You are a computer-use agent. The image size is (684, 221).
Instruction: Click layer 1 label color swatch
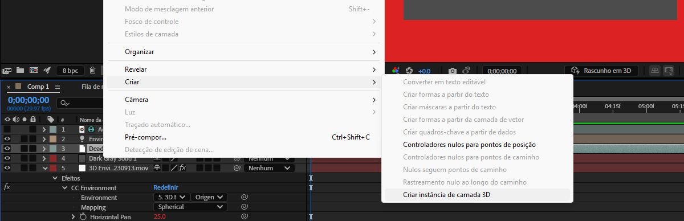(53, 129)
